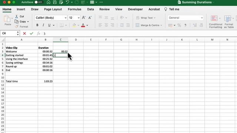This screenshot has width=237, height=133.
Task: Click the increase indent icon
Action: (128, 25)
